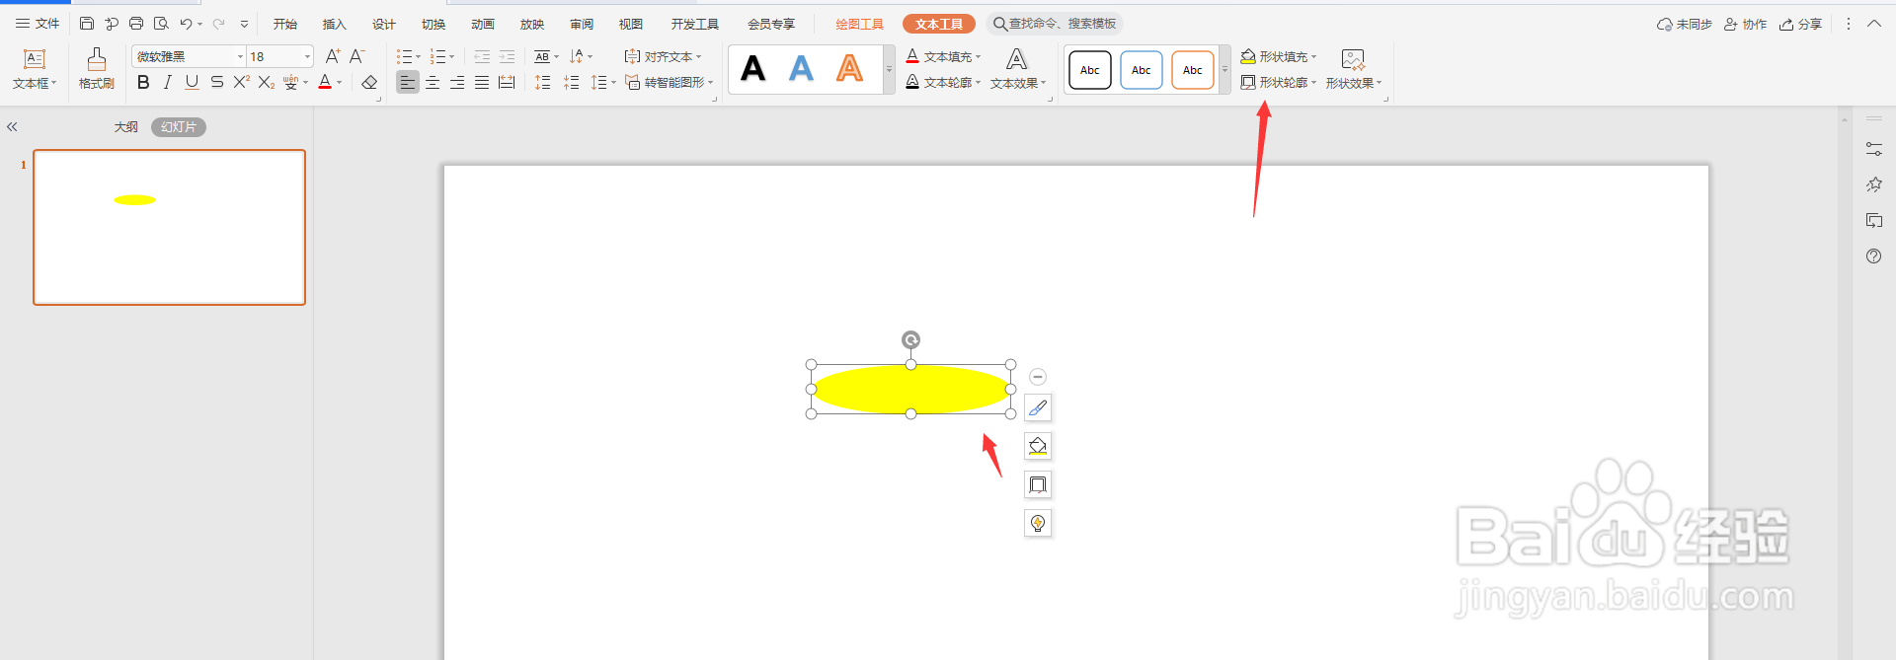Screen dimensions: 1896x660
Task: Toggle Superscript formatting
Action: (241, 83)
